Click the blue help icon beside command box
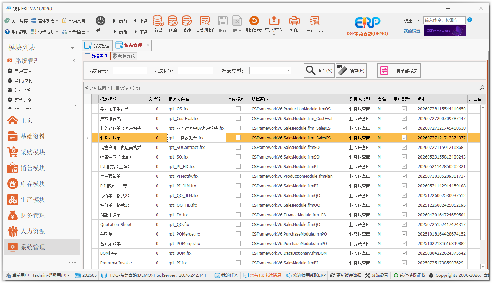Screen dimensions: 492x283 470,20
